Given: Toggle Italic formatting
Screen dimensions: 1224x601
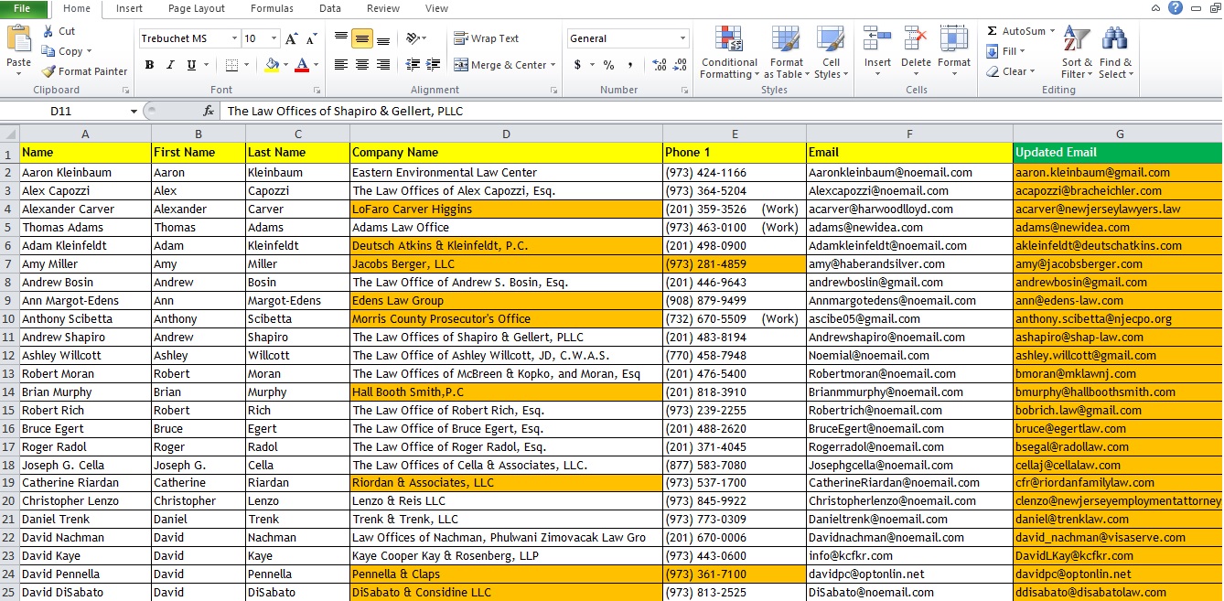Looking at the screenshot, I should point(170,65).
